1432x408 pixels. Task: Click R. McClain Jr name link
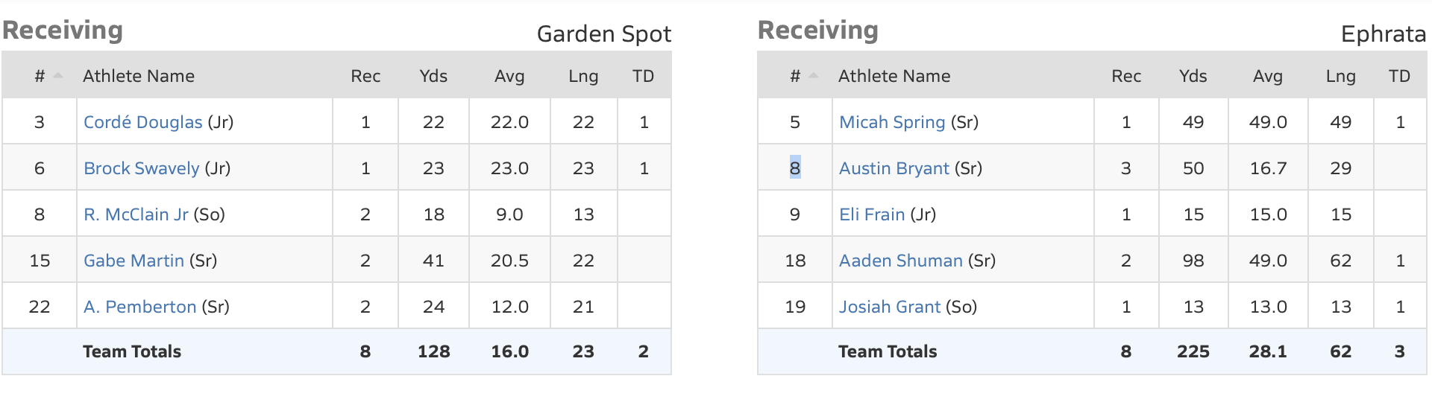pyautogui.click(x=136, y=214)
